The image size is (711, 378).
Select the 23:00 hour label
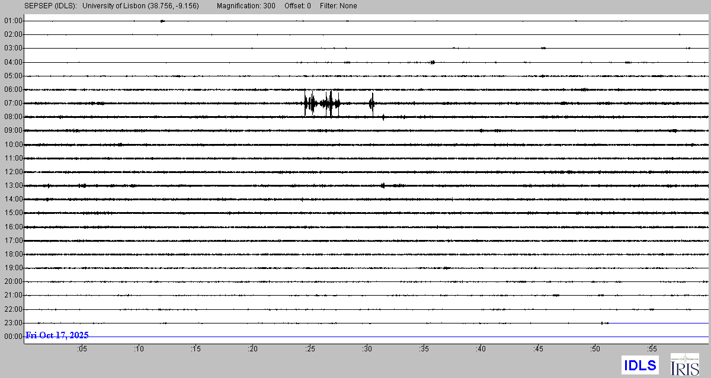click(x=13, y=323)
